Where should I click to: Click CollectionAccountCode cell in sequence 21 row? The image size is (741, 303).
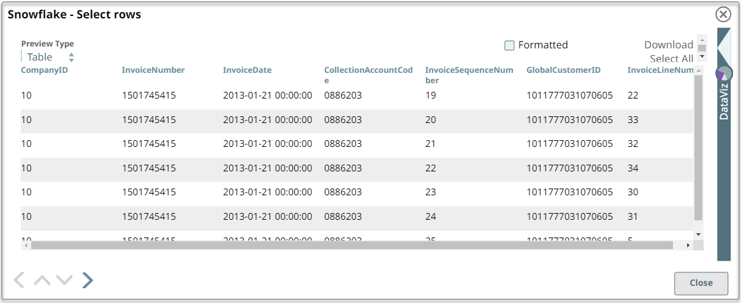tap(343, 144)
